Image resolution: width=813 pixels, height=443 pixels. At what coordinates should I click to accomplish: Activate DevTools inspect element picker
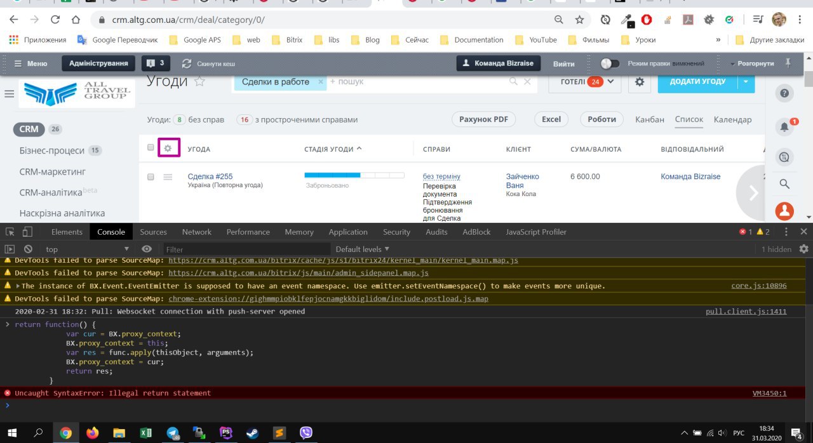(x=10, y=232)
